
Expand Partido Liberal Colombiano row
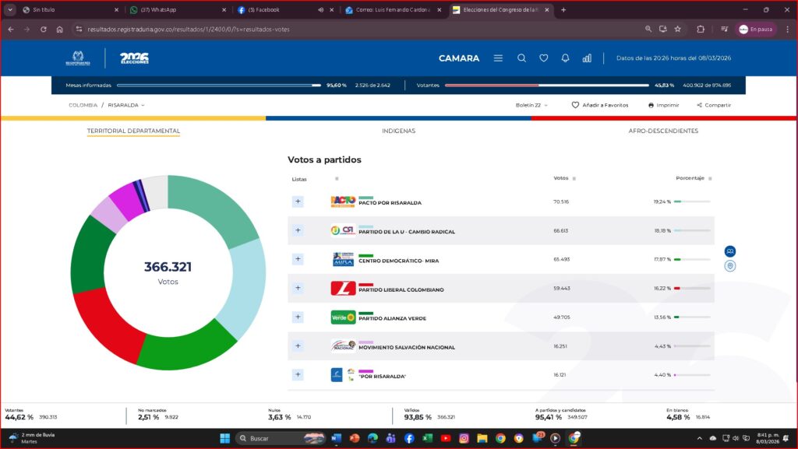point(297,288)
